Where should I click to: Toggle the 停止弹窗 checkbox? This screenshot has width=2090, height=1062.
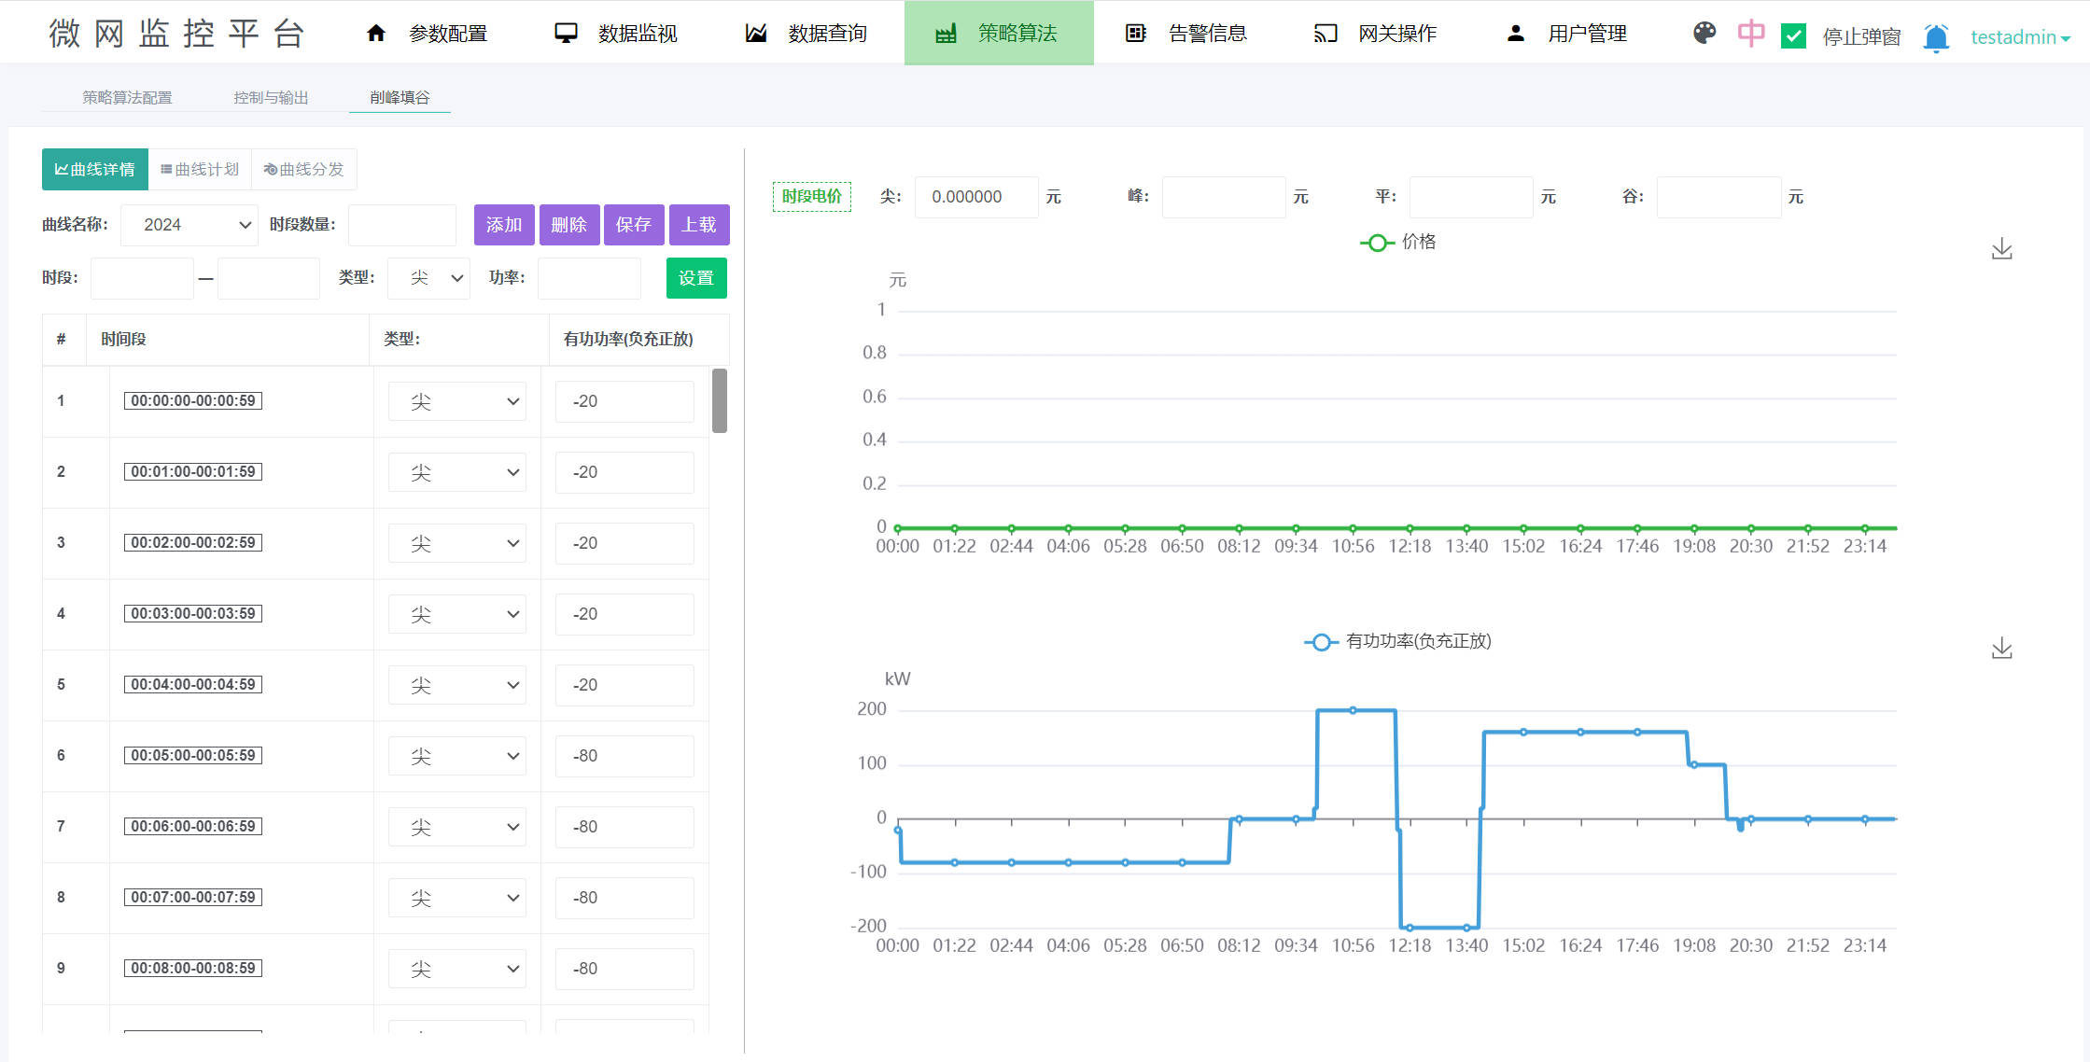pyautogui.click(x=1793, y=36)
